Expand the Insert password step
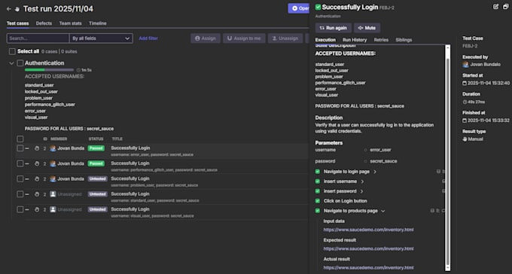The width and height of the screenshot is (512, 274). point(362,191)
